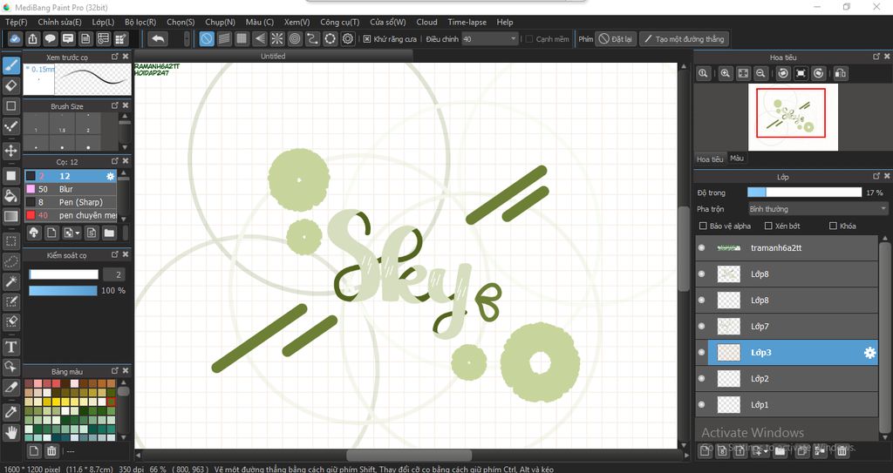The width and height of the screenshot is (893, 473).
Task: Adjust the brush size slider bar
Action: 63,274
